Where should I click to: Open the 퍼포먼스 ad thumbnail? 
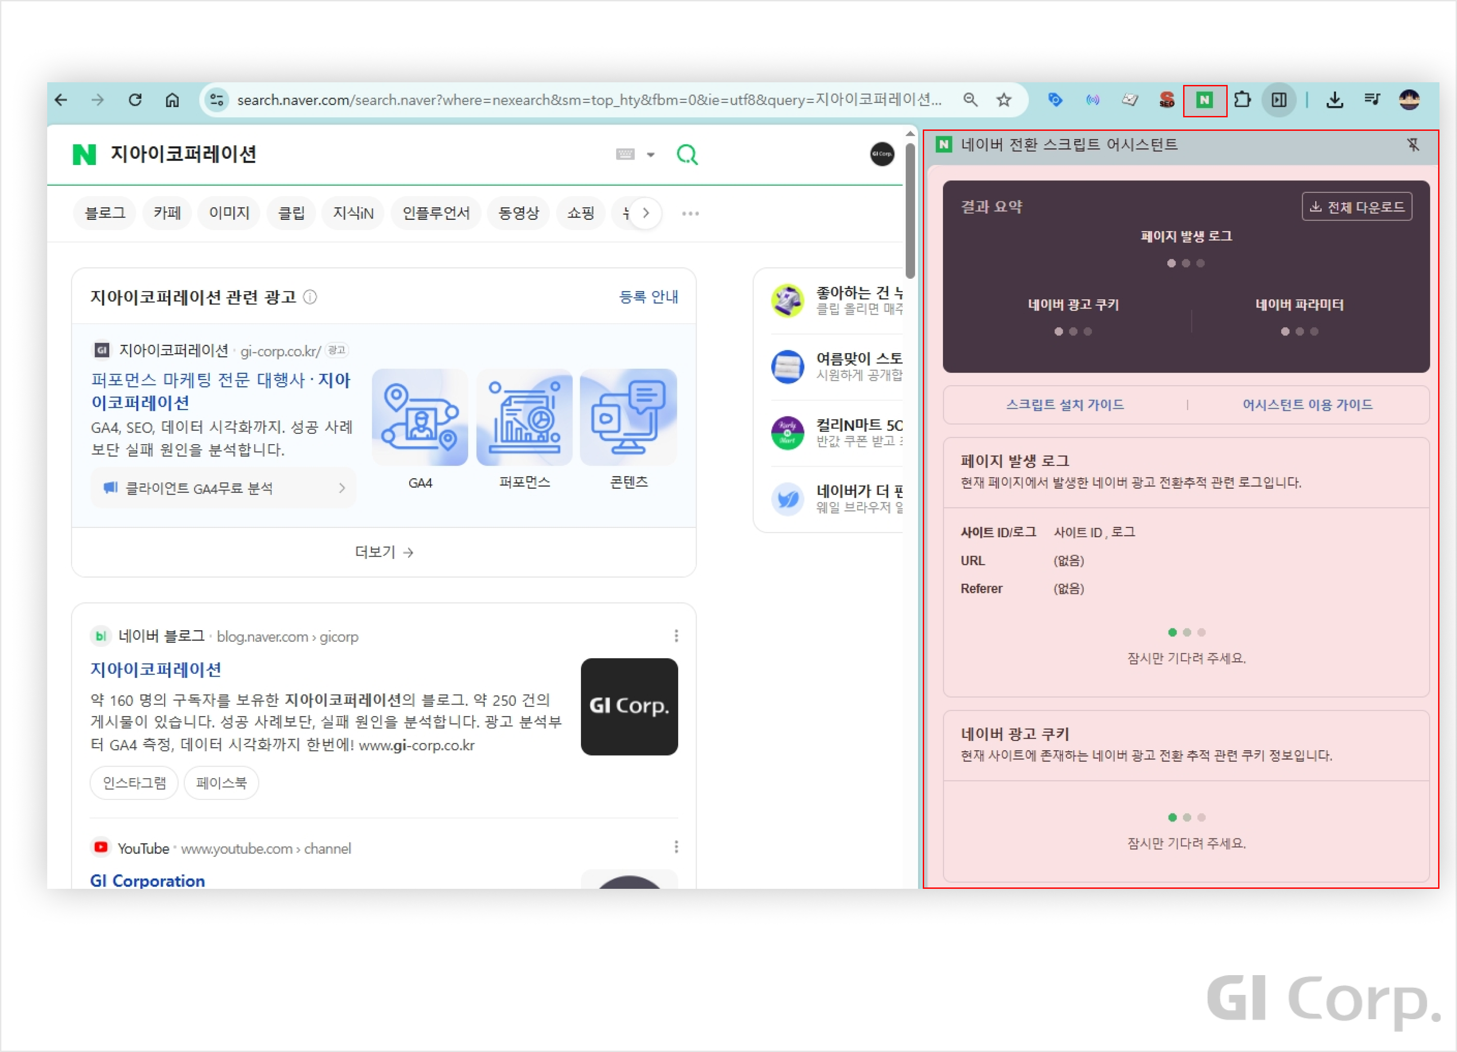pos(524,418)
